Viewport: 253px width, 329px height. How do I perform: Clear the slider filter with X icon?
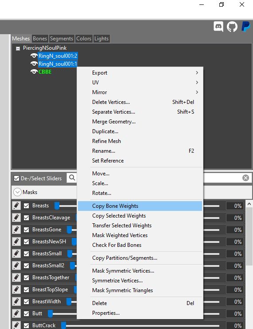point(245,178)
